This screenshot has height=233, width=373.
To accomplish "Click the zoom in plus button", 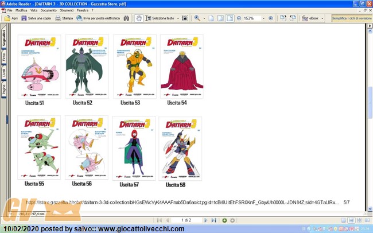I will click(271, 18).
